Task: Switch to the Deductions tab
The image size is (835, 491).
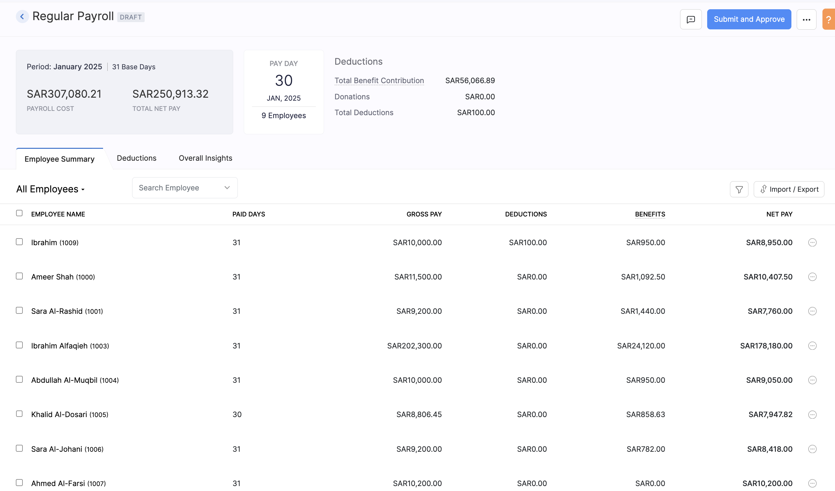Action: (136, 158)
